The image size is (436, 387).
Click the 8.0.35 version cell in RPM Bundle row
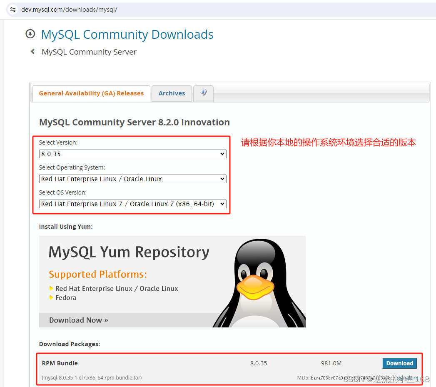(x=259, y=363)
